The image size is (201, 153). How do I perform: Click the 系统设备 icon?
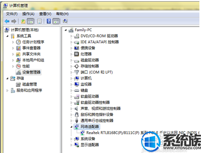point(77,139)
